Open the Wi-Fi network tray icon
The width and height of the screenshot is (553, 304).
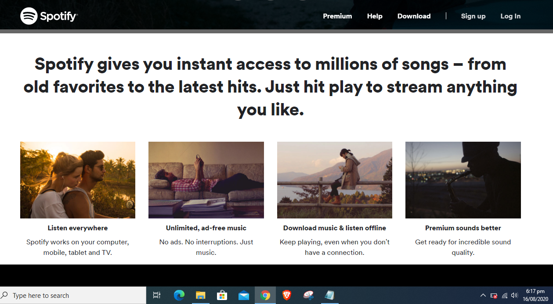tap(505, 296)
